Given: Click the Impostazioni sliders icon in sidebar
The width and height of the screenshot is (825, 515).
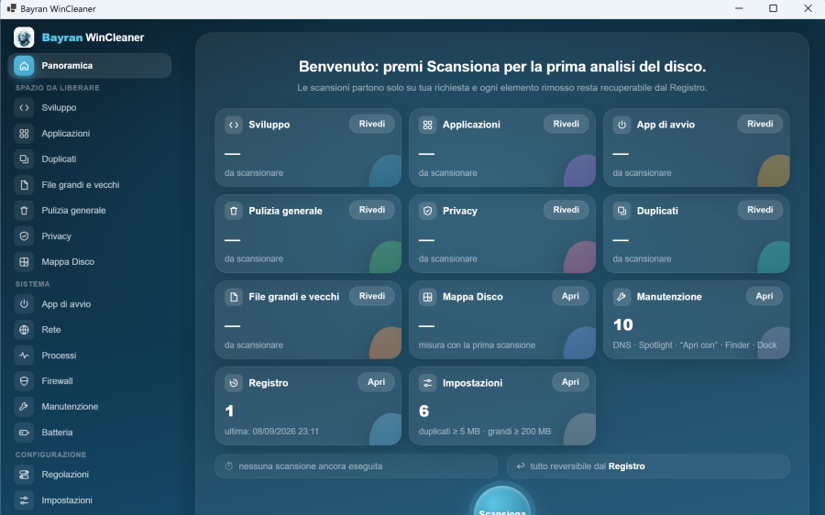Looking at the screenshot, I should [24, 500].
